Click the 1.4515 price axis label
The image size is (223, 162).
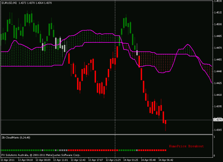pyautogui.click(x=218, y=12)
